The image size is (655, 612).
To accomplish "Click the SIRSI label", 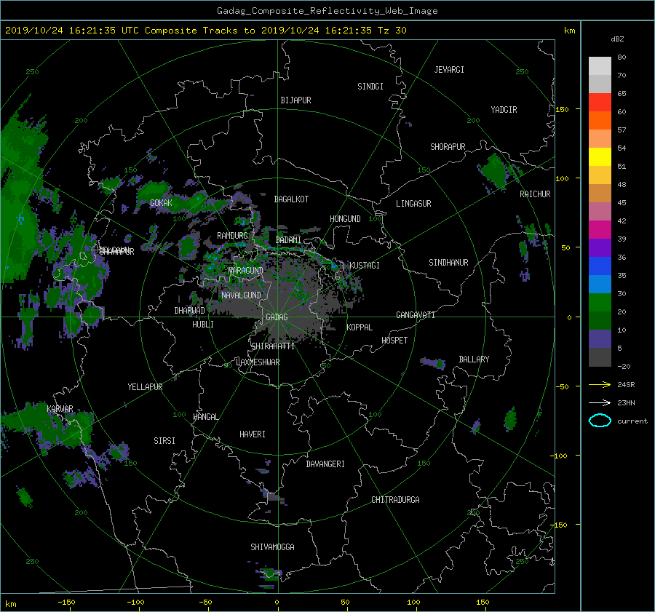I will pos(164,441).
